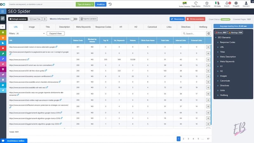Toggle the Errors 2607 filter badge
254x143 pixels.
coord(221,32)
